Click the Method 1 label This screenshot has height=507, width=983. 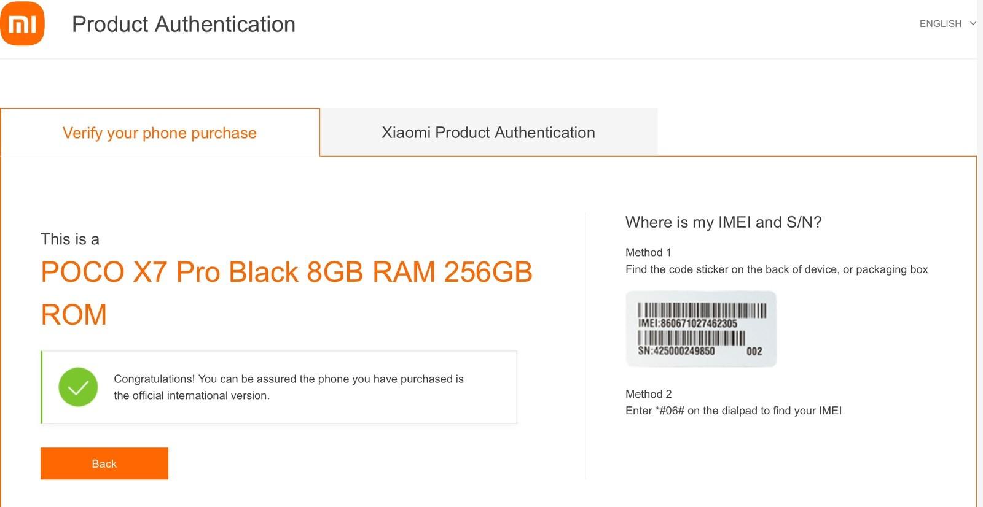pos(648,252)
